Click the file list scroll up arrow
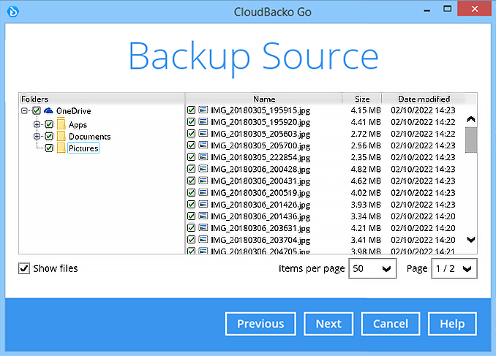Screen dimensions: 496x356 [x=471, y=119]
